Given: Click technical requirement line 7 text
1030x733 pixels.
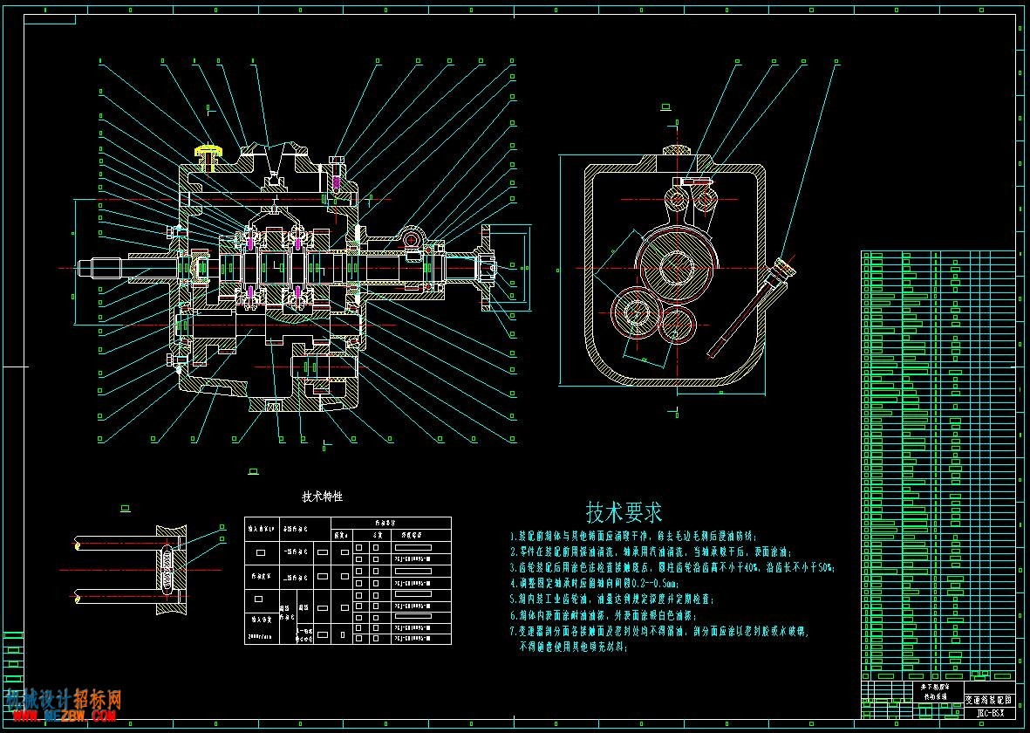Looking at the screenshot, I should 659,639.
